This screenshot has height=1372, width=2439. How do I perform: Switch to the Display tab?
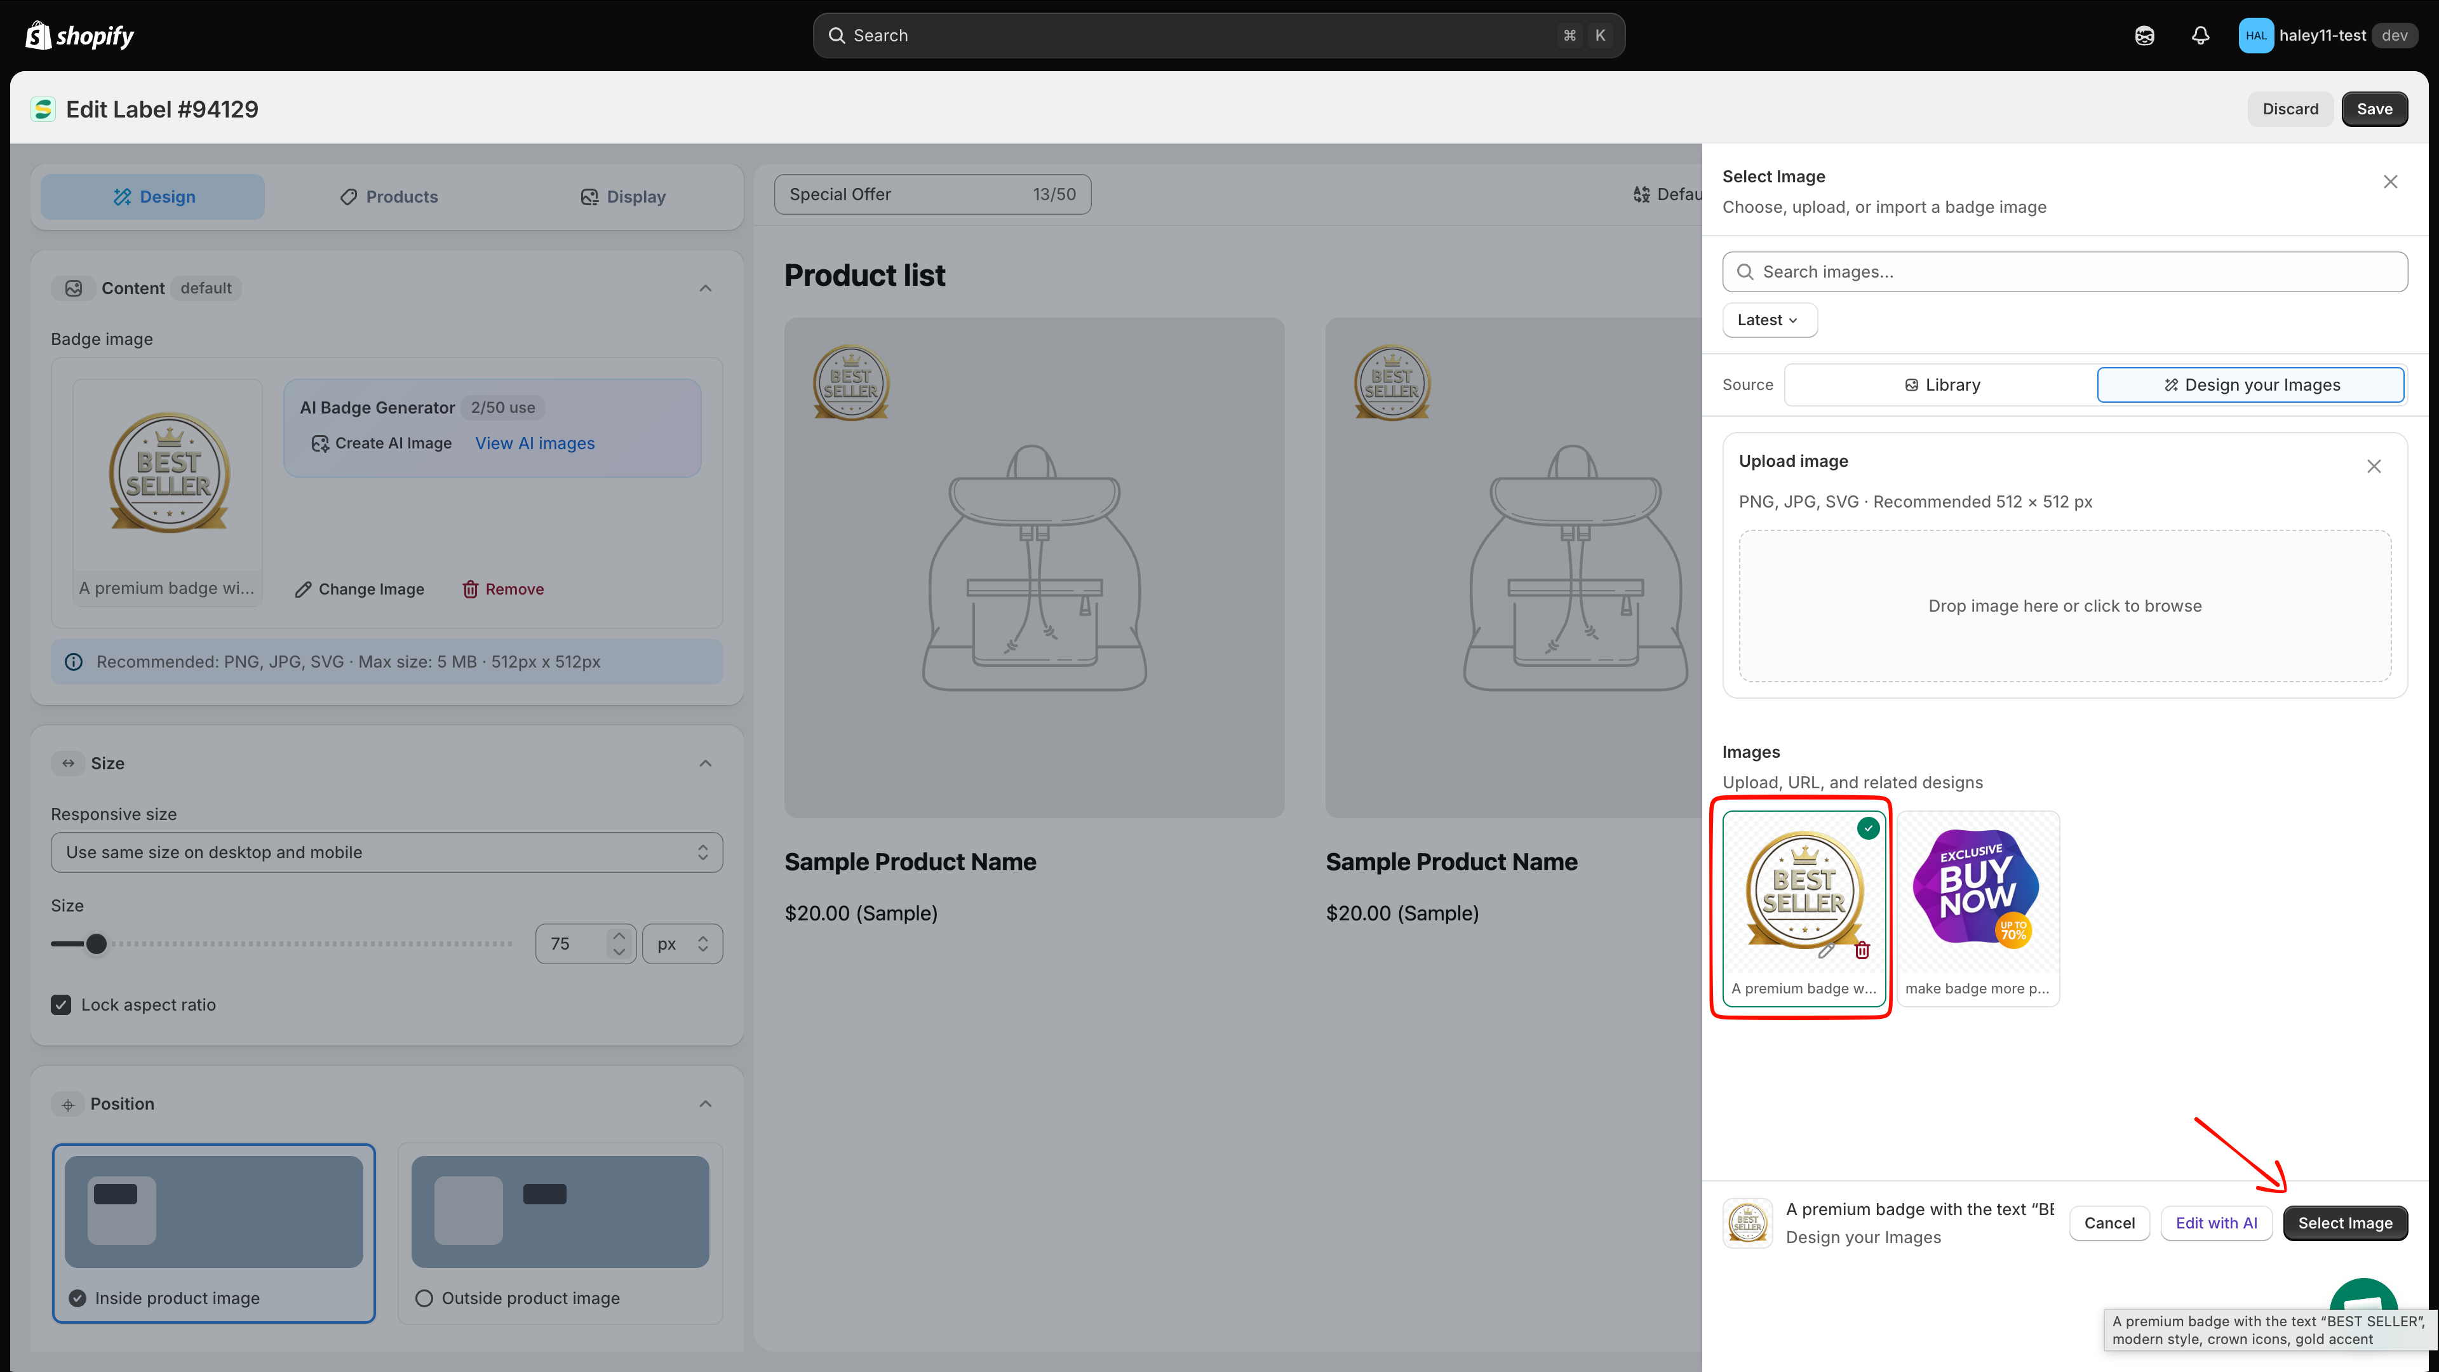(622, 197)
